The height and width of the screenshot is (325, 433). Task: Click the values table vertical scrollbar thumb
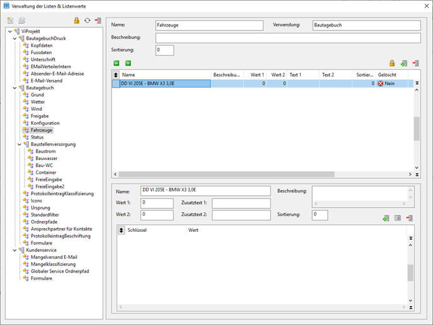point(417,129)
